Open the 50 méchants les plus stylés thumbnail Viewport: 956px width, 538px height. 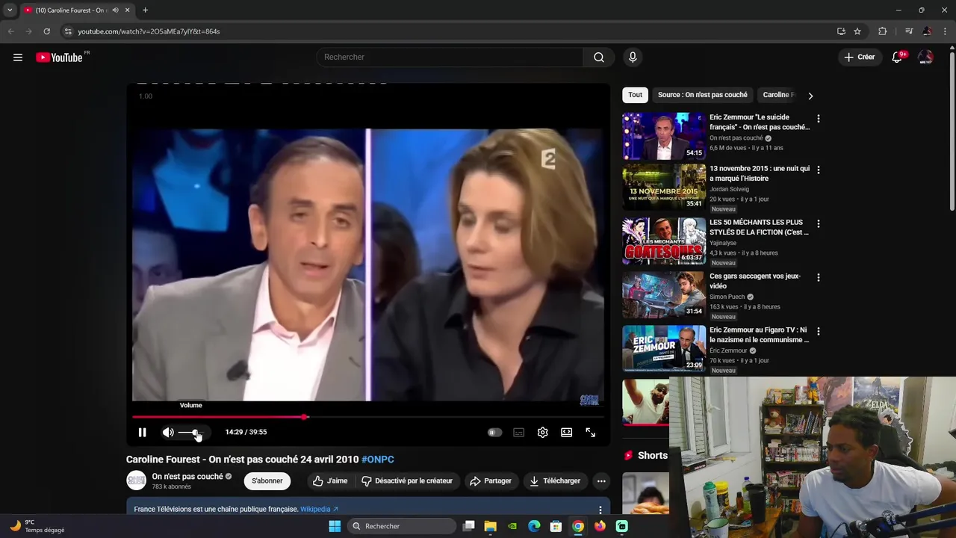tap(664, 241)
